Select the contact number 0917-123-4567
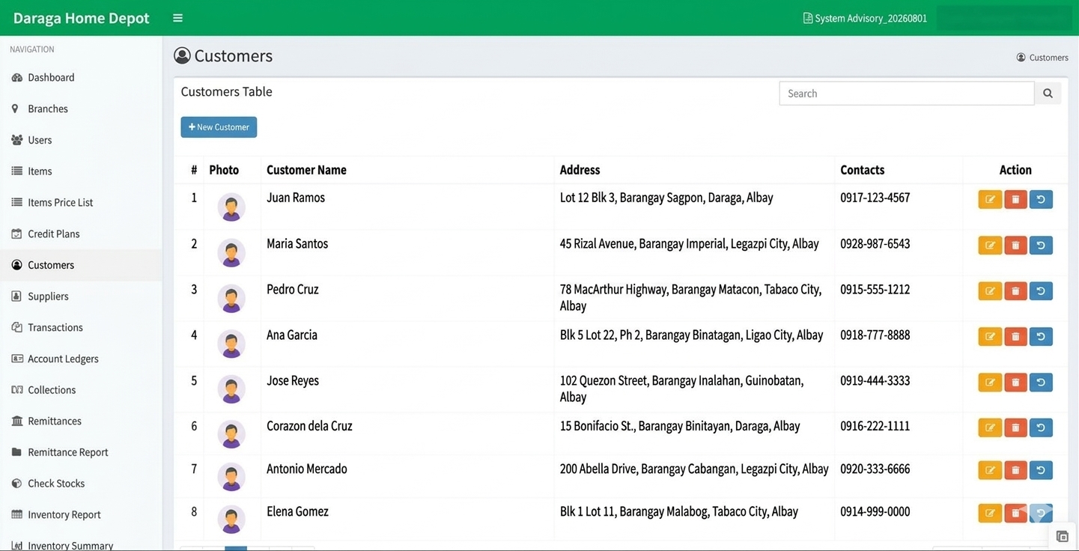Screen dimensions: 1079x551 [x=875, y=198]
